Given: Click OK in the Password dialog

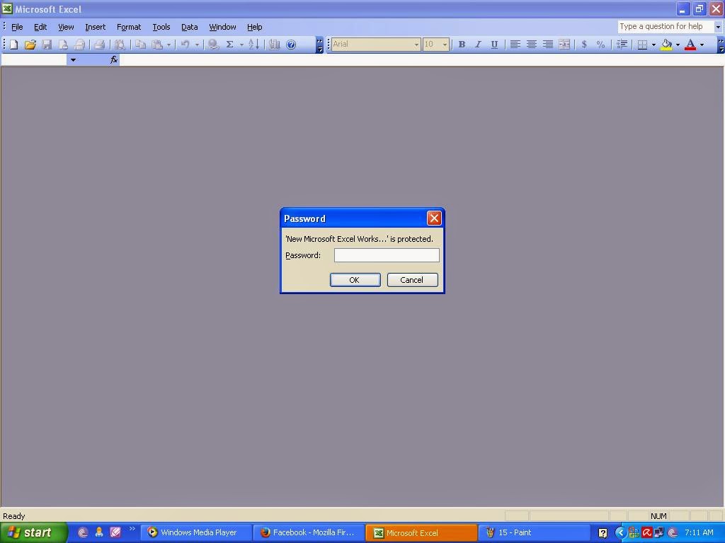Looking at the screenshot, I should [355, 280].
